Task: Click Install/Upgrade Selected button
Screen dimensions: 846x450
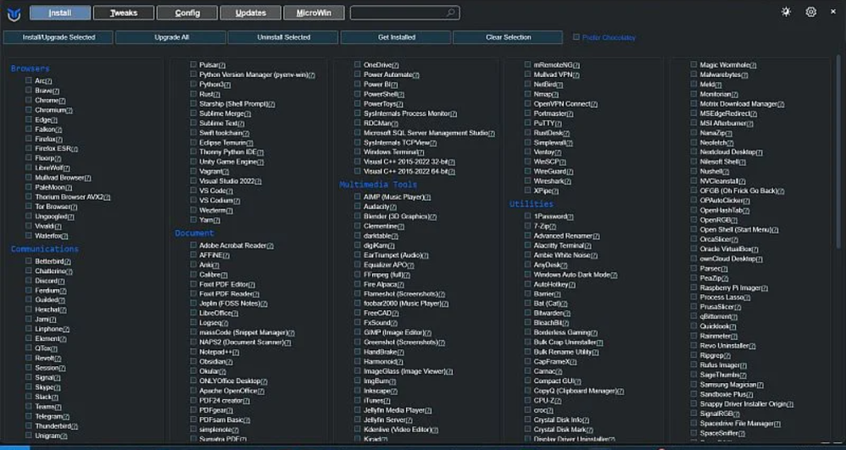Action: point(58,37)
